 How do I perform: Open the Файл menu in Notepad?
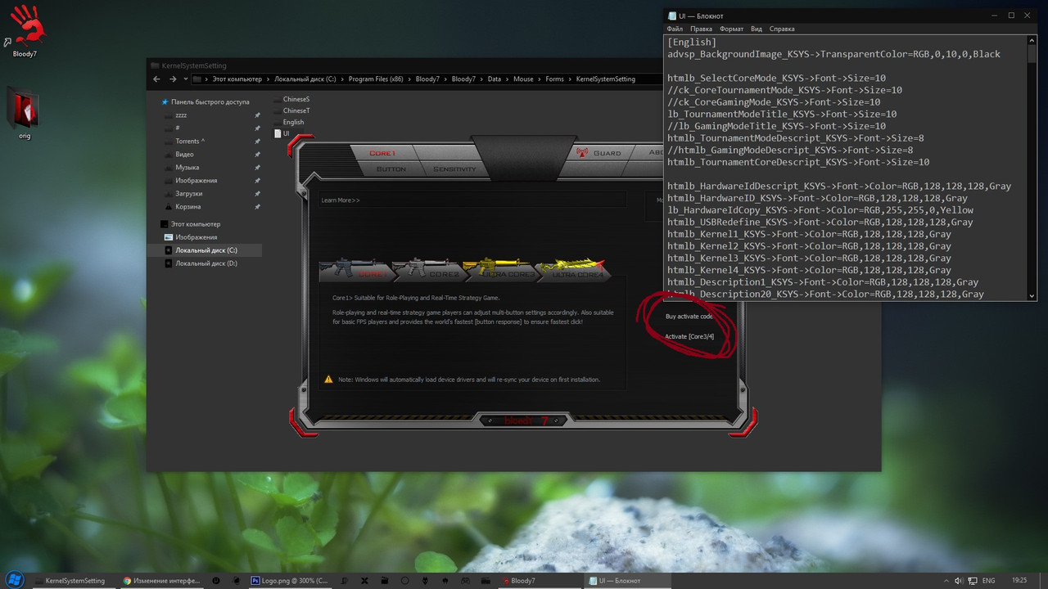(675, 29)
